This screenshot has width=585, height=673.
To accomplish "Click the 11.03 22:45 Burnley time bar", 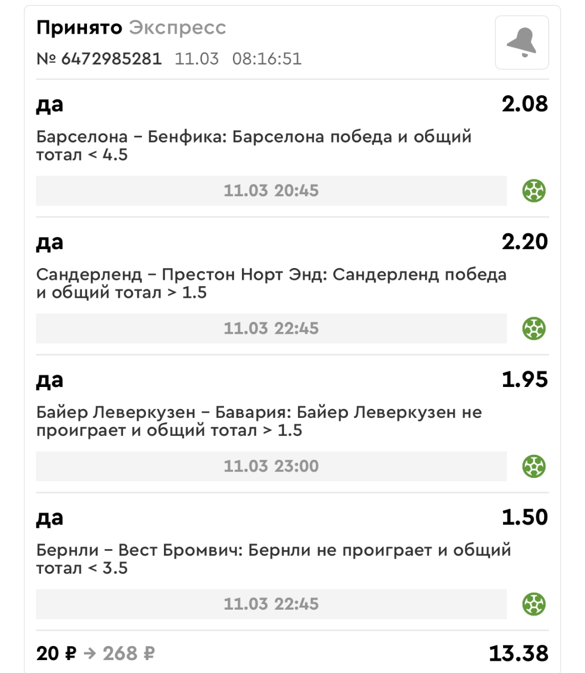I will pos(271,605).
